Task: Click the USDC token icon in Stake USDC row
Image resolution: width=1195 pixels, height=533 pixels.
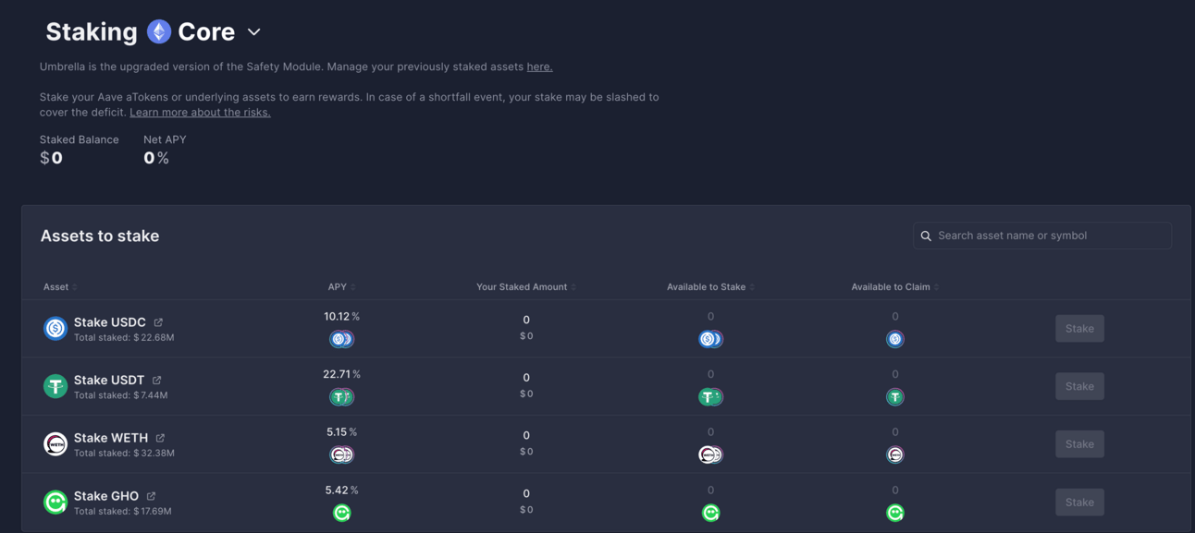Action: coord(55,328)
